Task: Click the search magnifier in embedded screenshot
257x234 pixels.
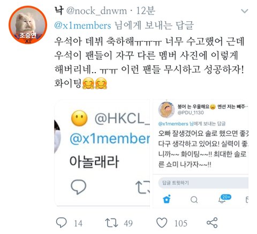Action: click(x=194, y=200)
